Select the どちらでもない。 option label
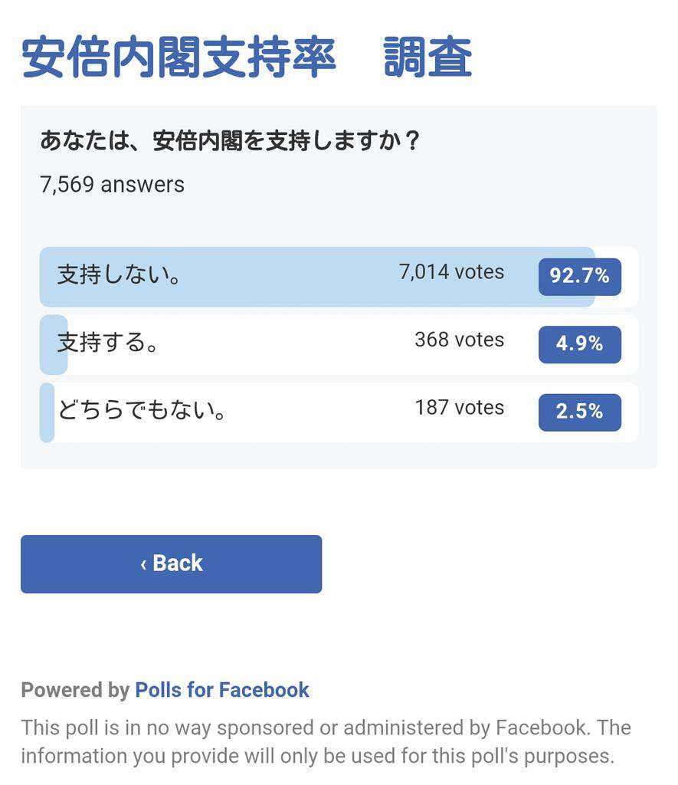 (142, 411)
